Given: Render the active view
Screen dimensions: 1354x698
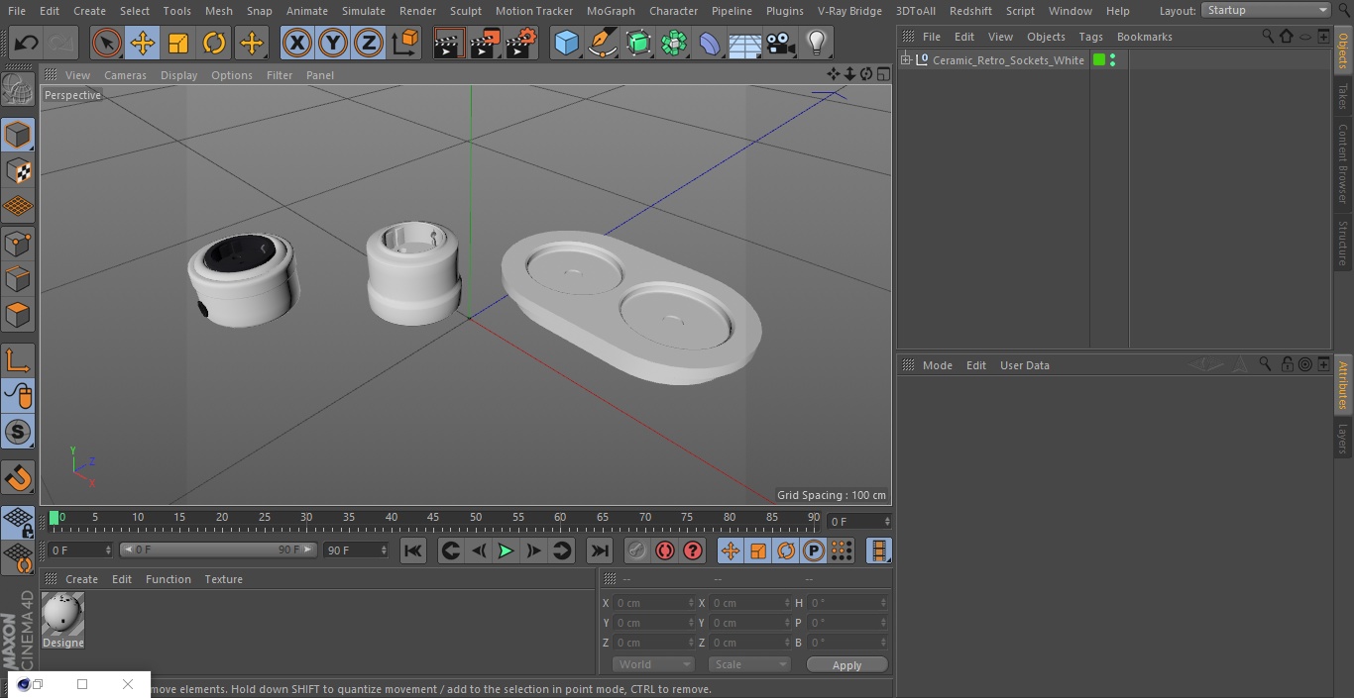Looking at the screenshot, I should click(449, 44).
